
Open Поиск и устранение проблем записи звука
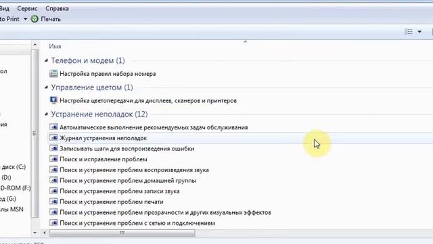(x=120, y=191)
